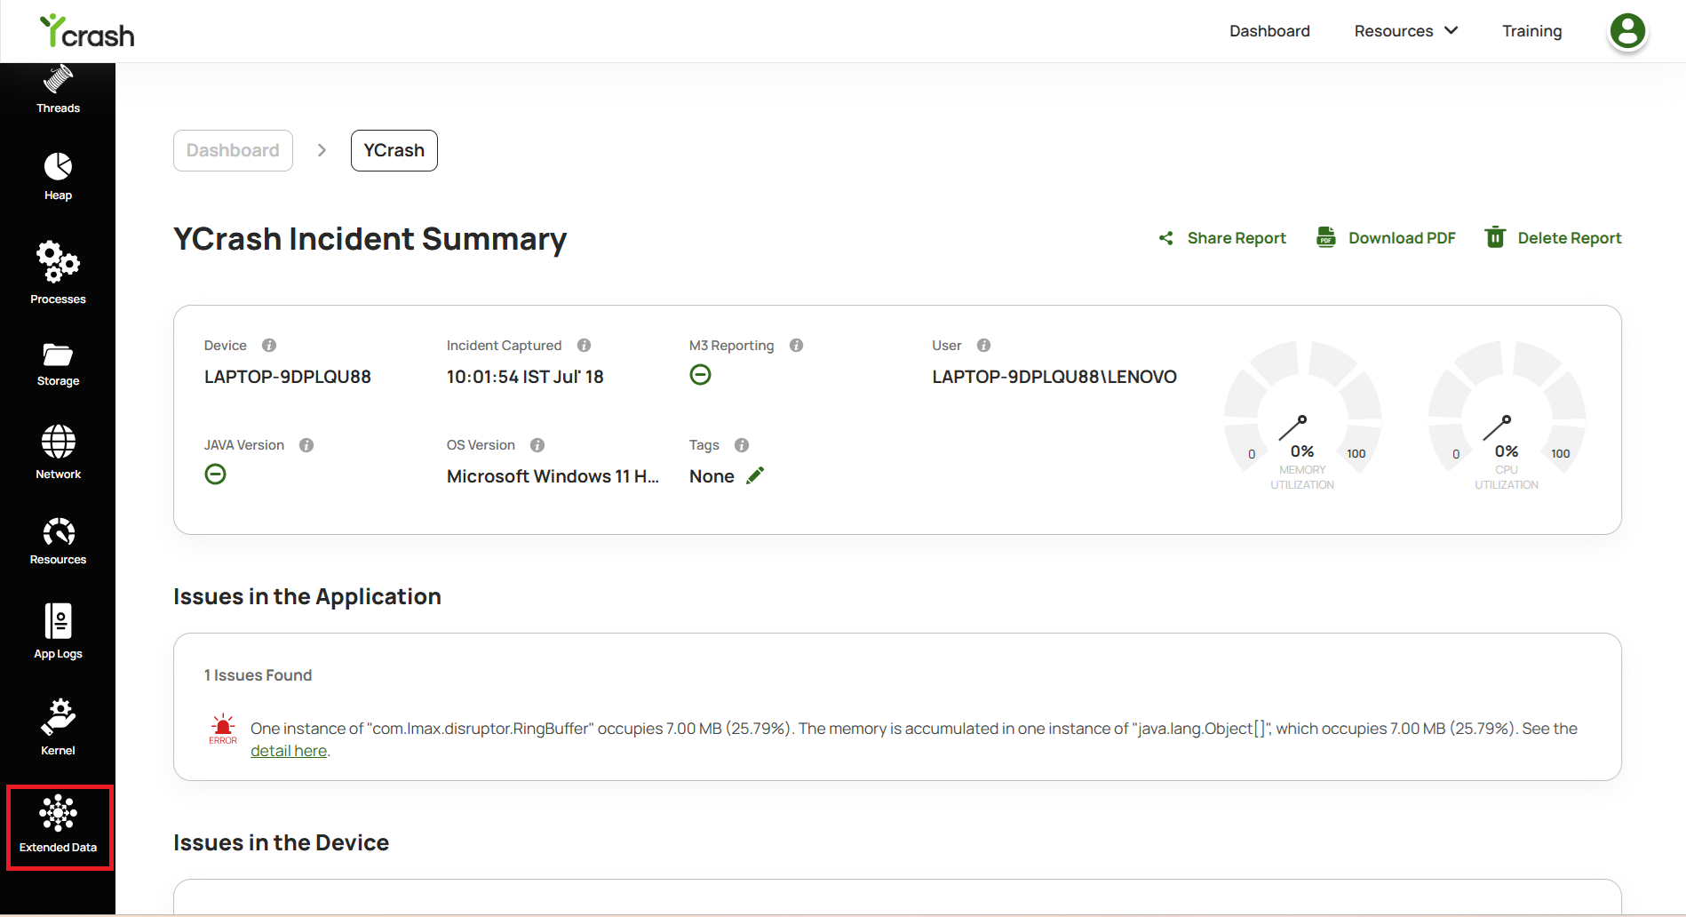Open the Storage folder icon
1686x917 pixels.
pos(58,355)
